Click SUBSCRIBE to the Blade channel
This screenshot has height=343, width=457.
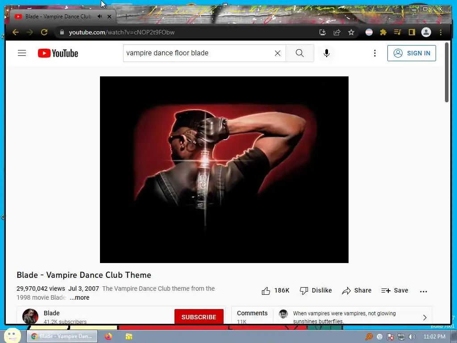coord(199,317)
